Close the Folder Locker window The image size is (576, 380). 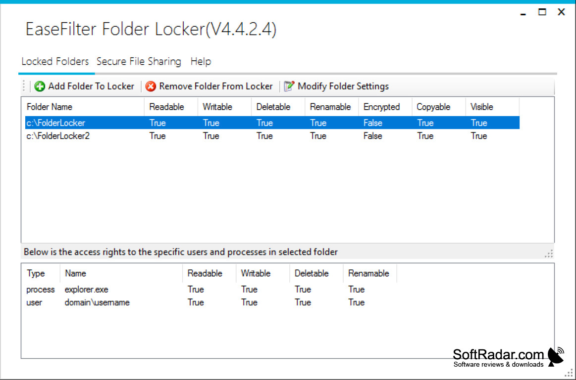[561, 12]
